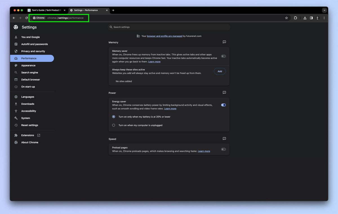Send feedback via the Memory section feedback icon

click(224, 42)
